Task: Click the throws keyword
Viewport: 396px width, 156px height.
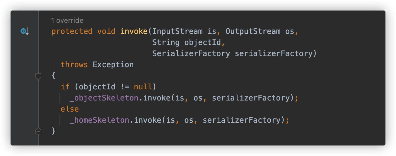Action: point(74,65)
